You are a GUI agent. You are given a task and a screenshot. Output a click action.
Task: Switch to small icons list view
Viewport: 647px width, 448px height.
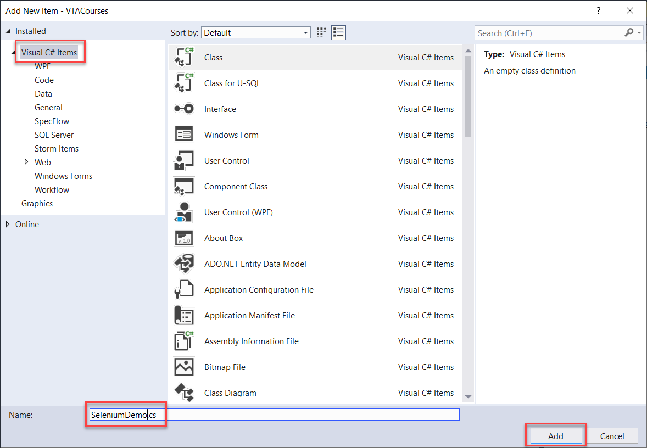[338, 32]
